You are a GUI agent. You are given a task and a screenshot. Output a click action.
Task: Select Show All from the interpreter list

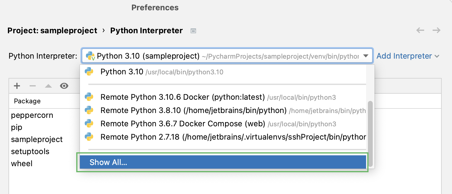108,162
